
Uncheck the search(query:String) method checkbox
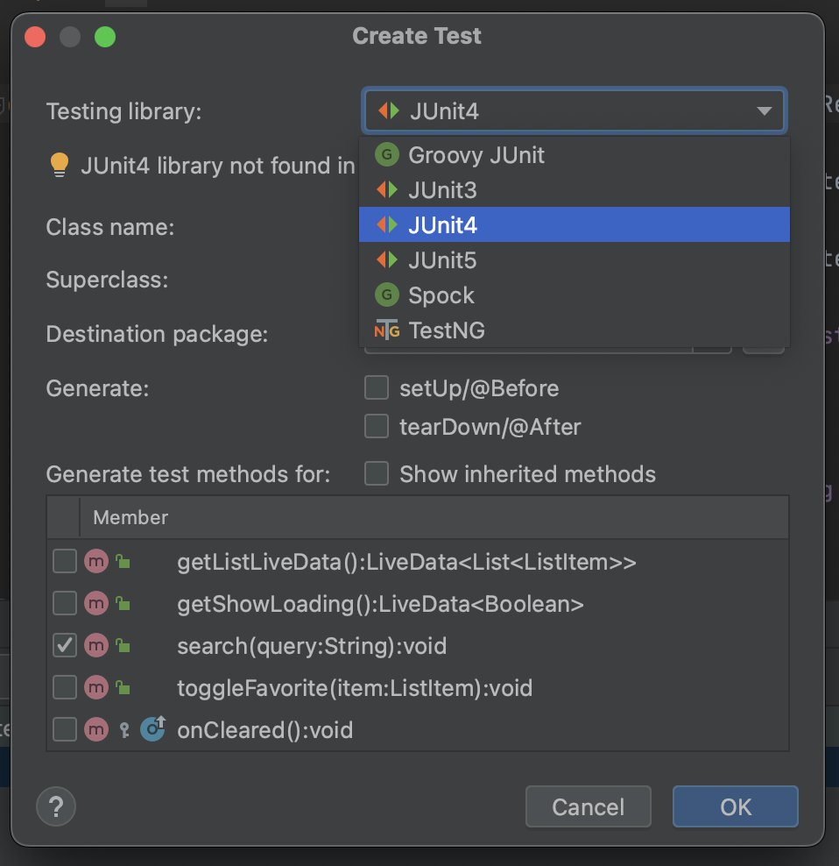click(x=65, y=646)
